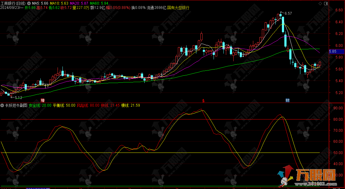This screenshot has width=345, height=189.
Task: Open the 国有大型银行 sector link
Action: tap(178, 8)
